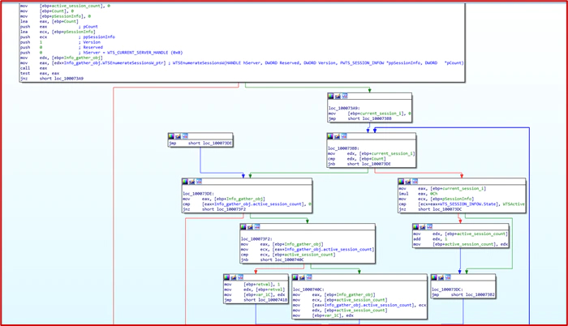Click third header icon on loc_100073DC node
The width and height of the screenshot is (568, 326).
click(x=448, y=277)
